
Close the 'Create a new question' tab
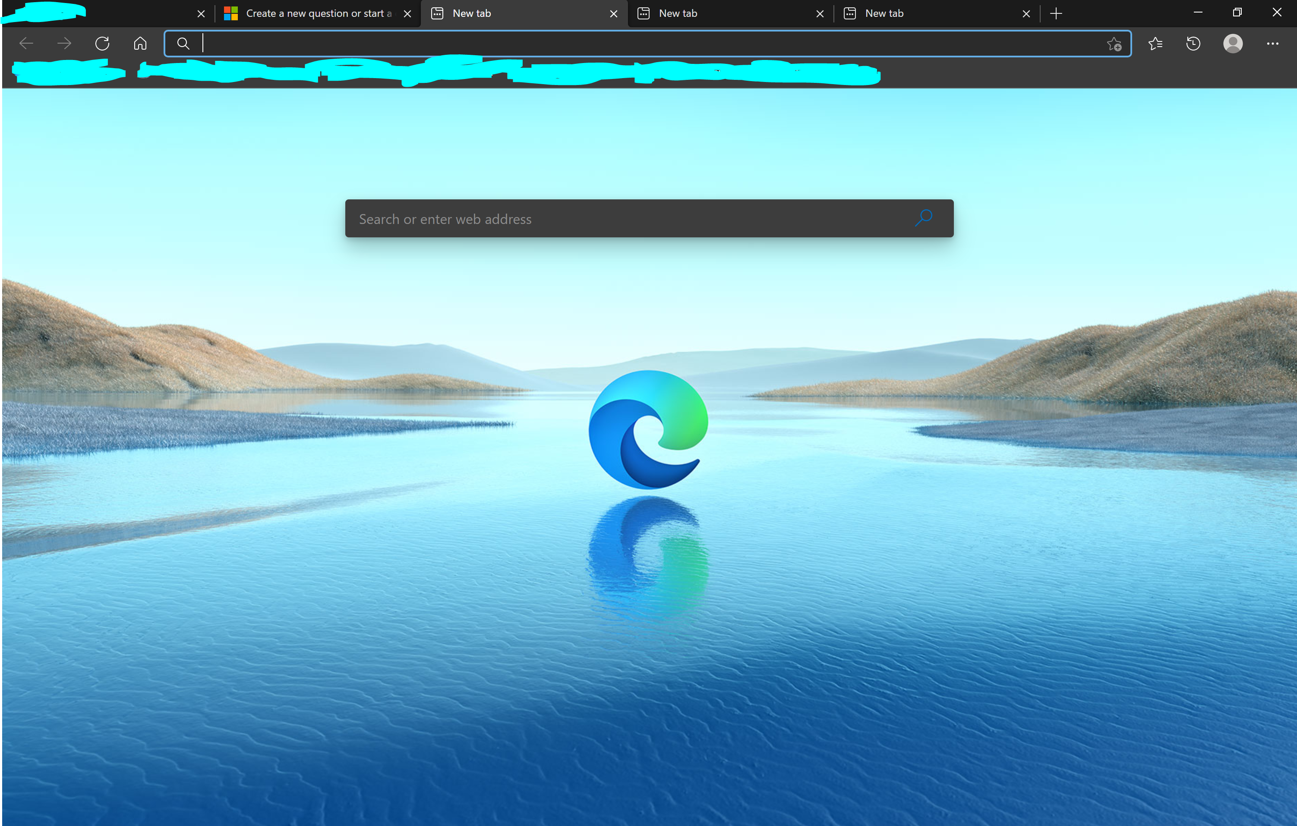407,14
